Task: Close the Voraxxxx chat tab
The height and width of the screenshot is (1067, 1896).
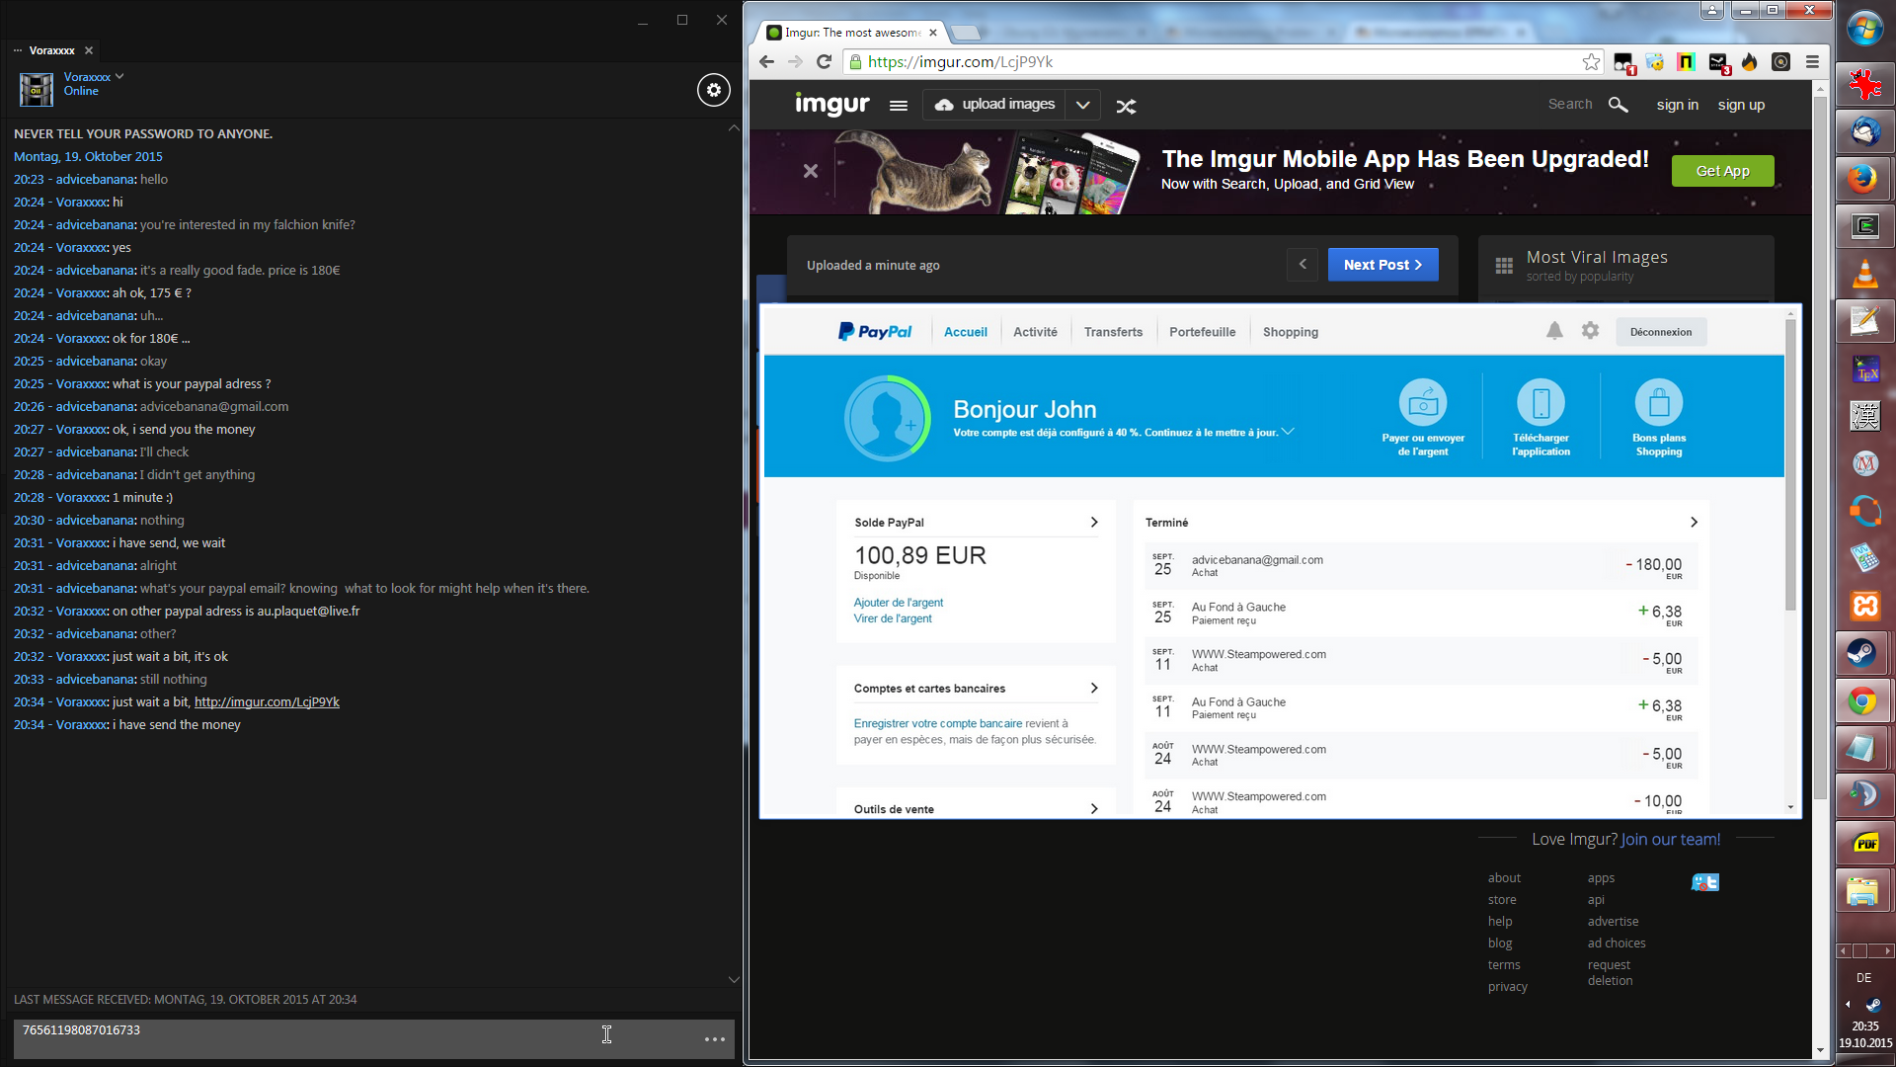Action: [89, 50]
